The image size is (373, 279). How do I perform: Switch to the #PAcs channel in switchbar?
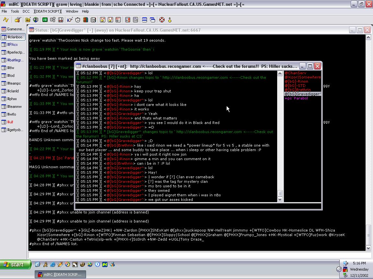(x=13, y=45)
